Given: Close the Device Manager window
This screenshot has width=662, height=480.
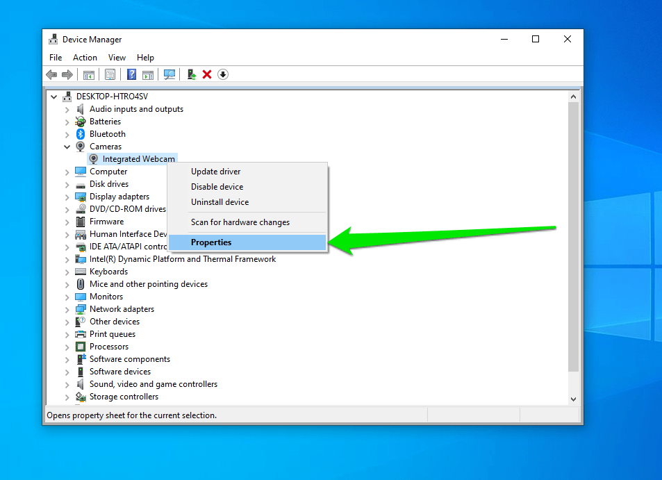Looking at the screenshot, I should (x=567, y=40).
